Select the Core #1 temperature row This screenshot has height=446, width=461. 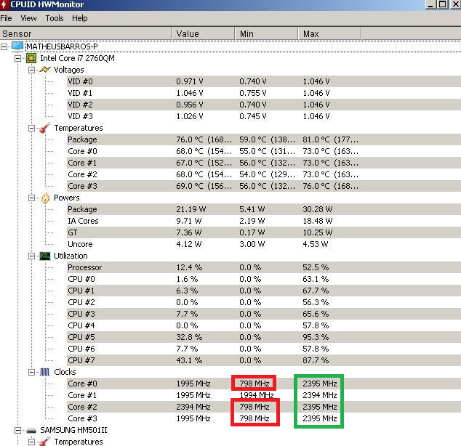point(264,163)
